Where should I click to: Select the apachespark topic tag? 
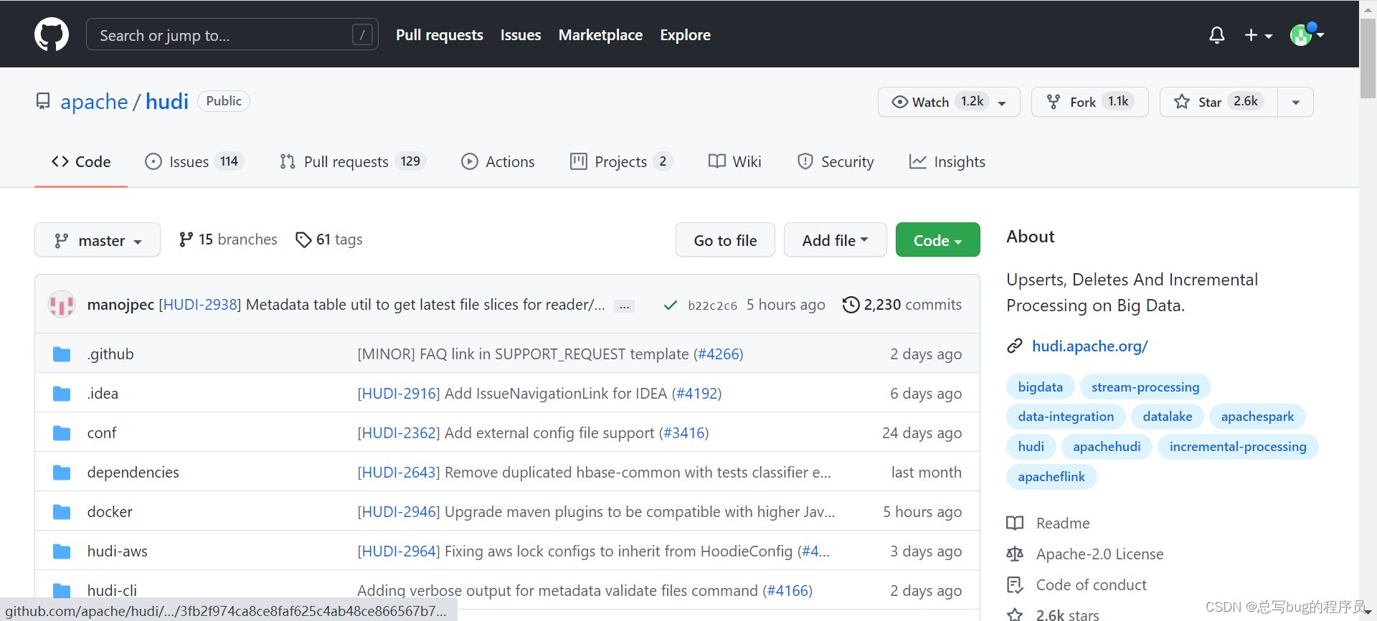coord(1257,417)
